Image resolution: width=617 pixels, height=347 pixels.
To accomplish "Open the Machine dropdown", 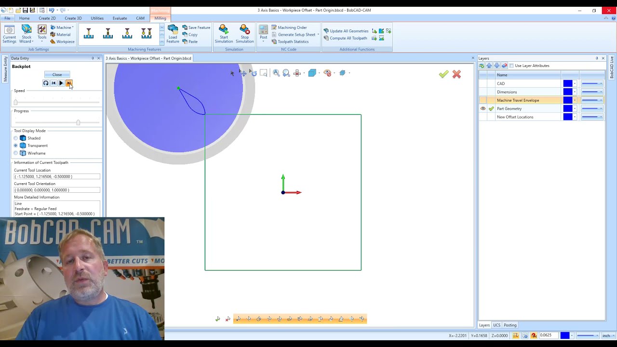I will (62, 27).
